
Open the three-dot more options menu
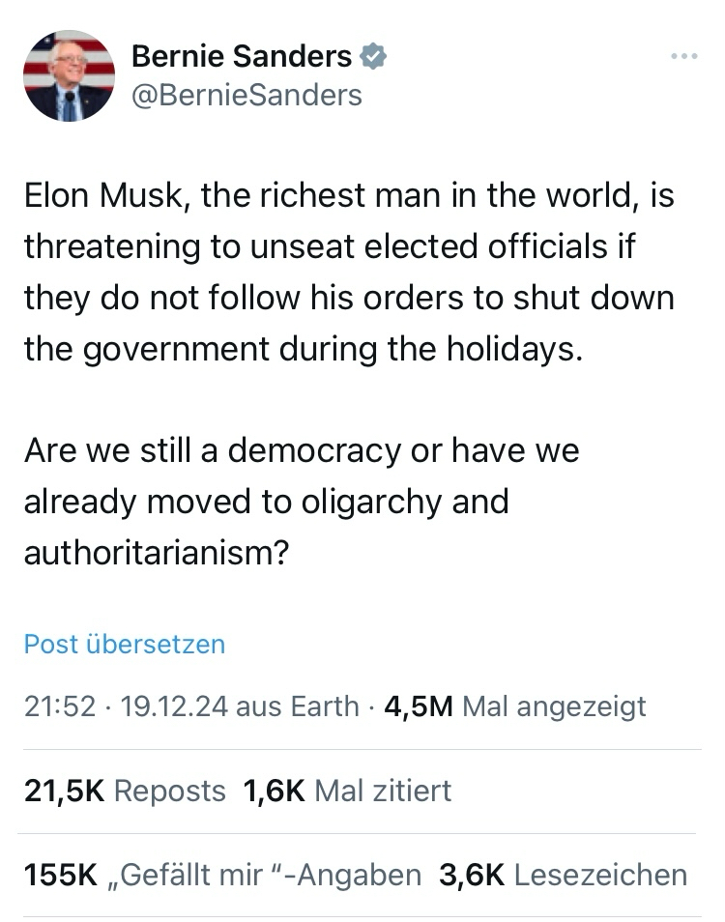(683, 57)
